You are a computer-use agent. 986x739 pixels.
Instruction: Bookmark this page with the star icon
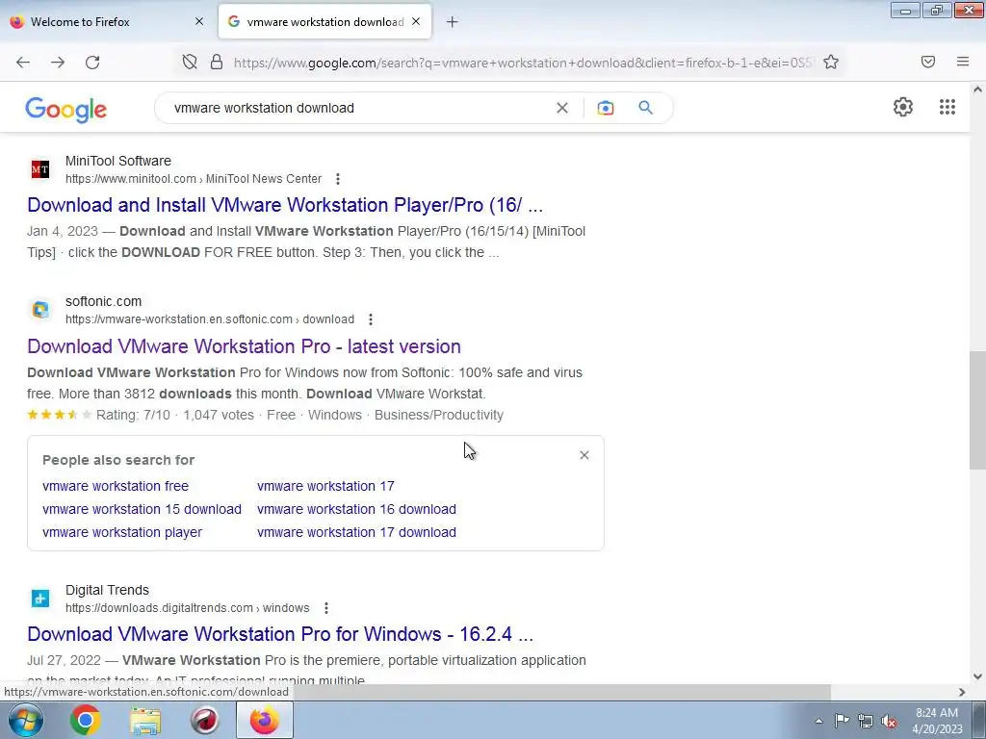831,62
